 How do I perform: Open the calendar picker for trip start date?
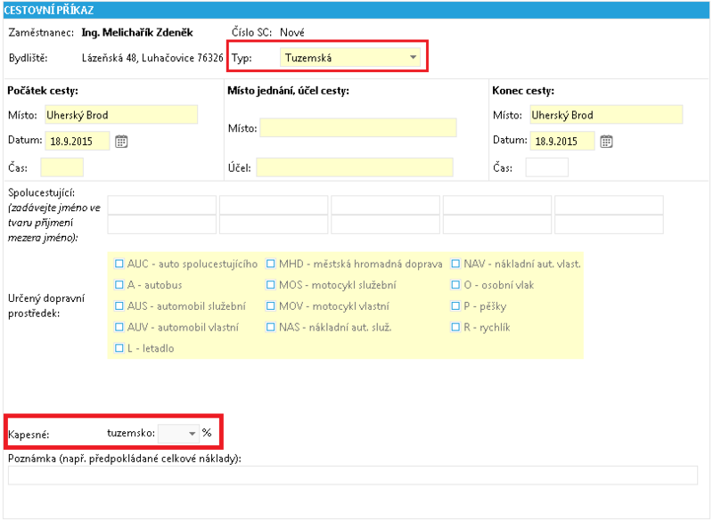tap(121, 142)
